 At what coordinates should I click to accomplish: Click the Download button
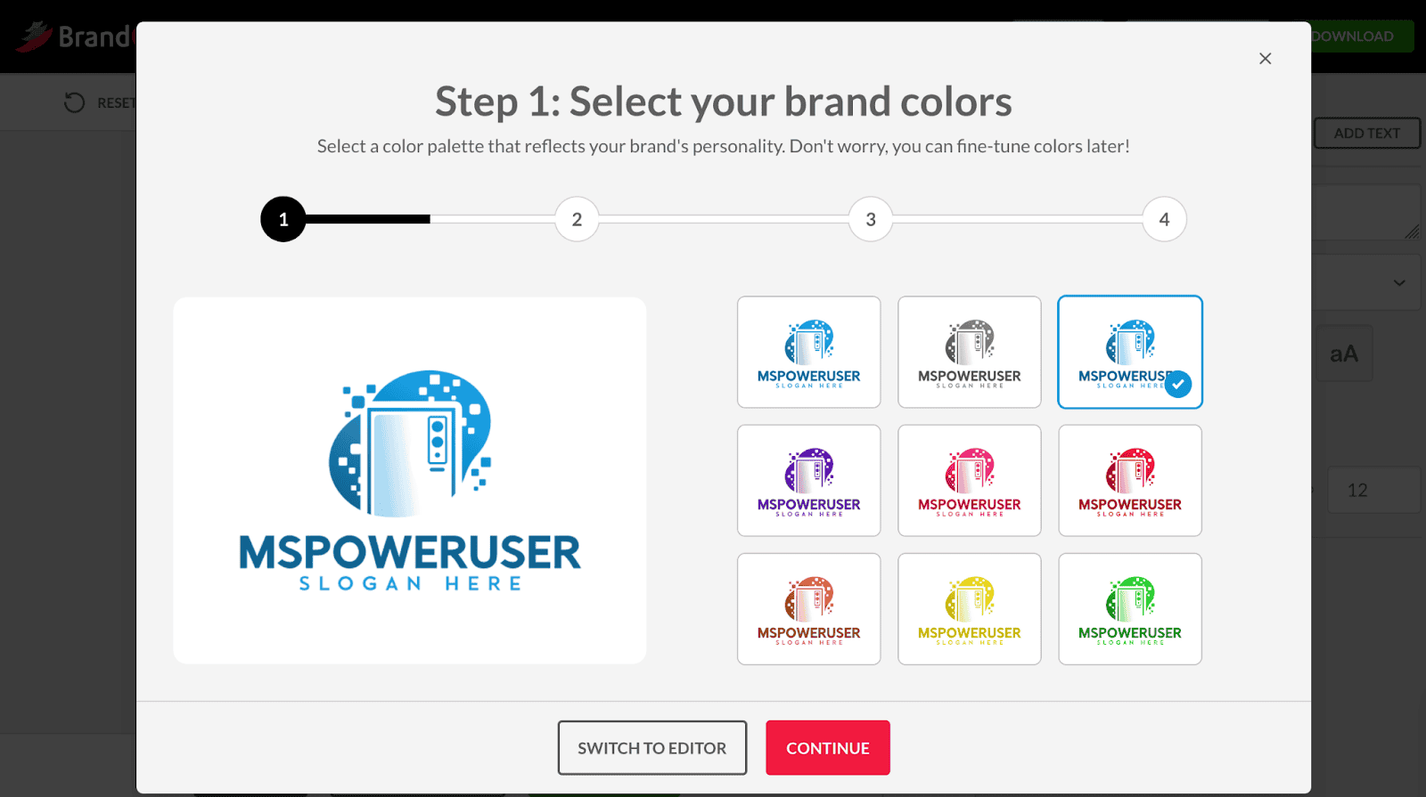click(1359, 37)
